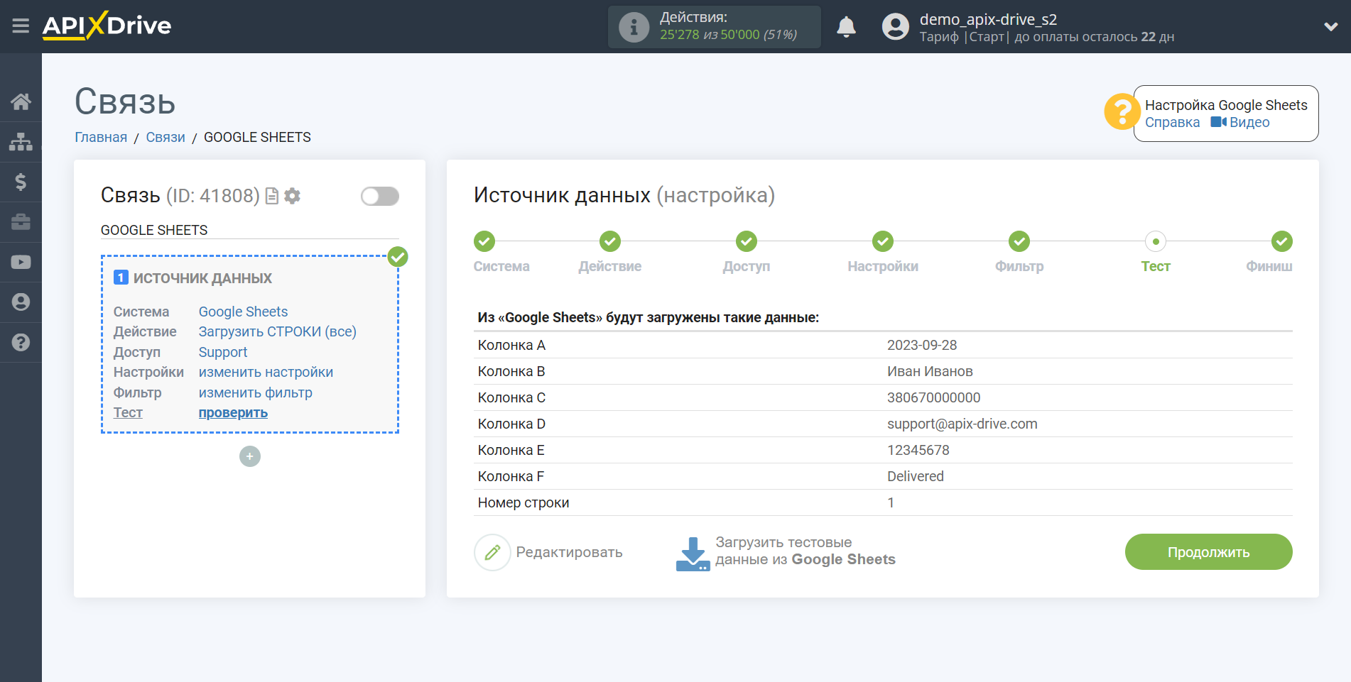Click the download test data icon
1351x682 pixels.
(693, 554)
